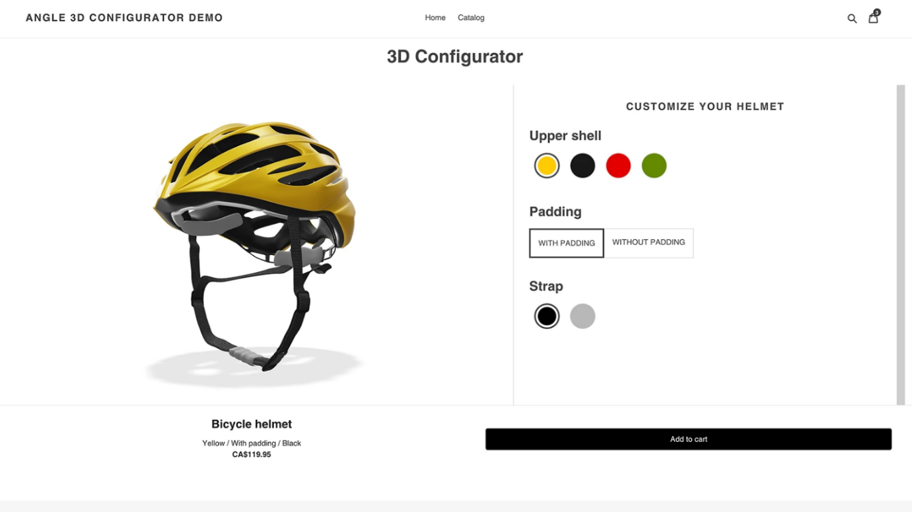Choose the gray strap color
The height and width of the screenshot is (512, 912).
point(582,316)
